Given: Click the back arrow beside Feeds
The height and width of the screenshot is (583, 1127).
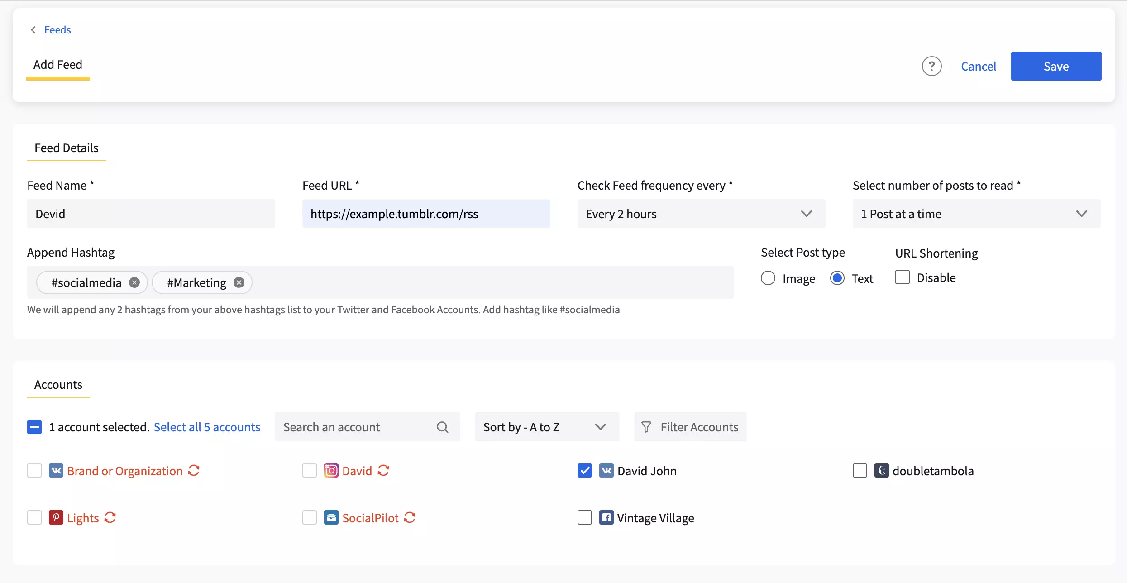Looking at the screenshot, I should (x=33, y=30).
